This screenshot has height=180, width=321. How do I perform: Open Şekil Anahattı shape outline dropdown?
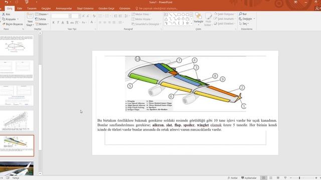point(224,19)
